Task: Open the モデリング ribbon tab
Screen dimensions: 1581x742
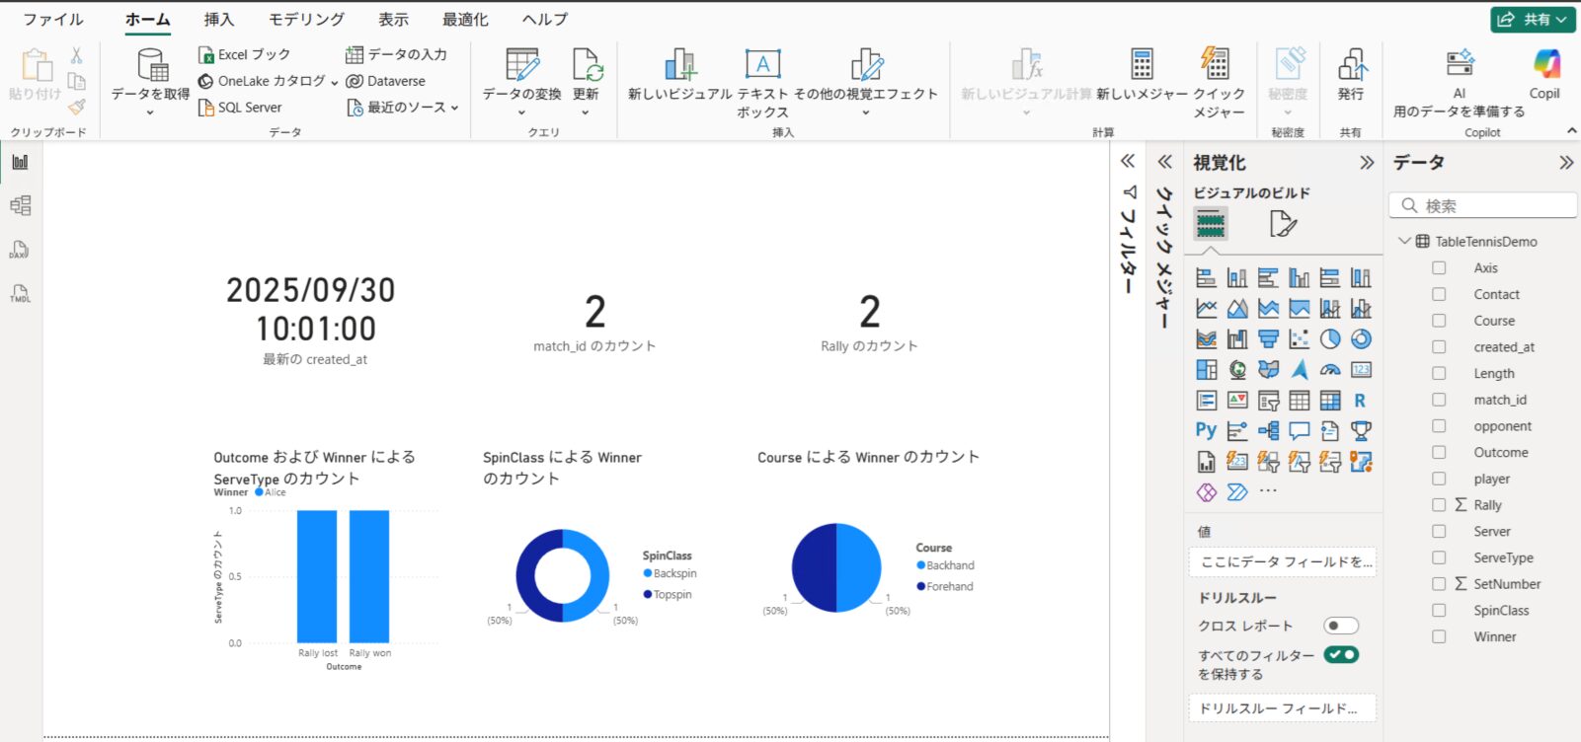Action: pyautogui.click(x=306, y=20)
